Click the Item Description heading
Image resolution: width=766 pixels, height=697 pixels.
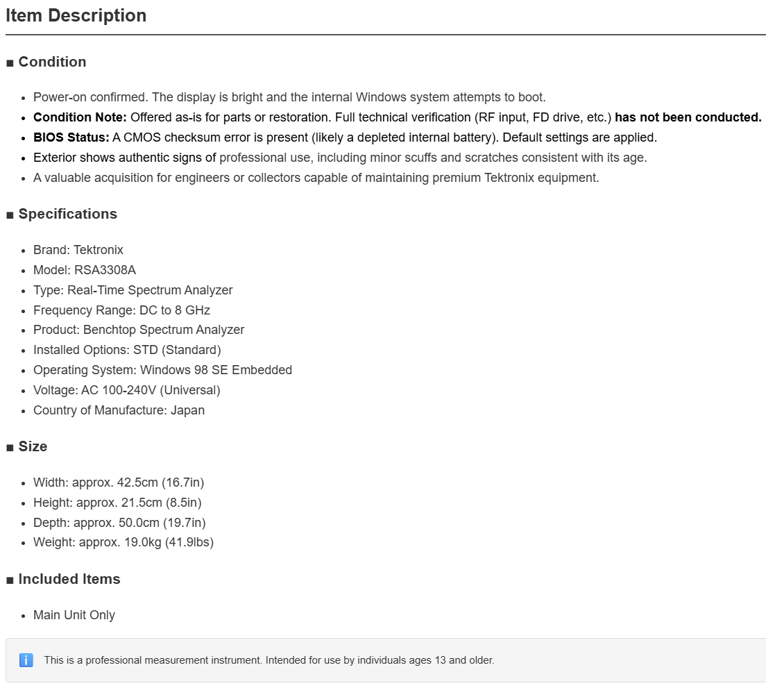click(x=76, y=16)
